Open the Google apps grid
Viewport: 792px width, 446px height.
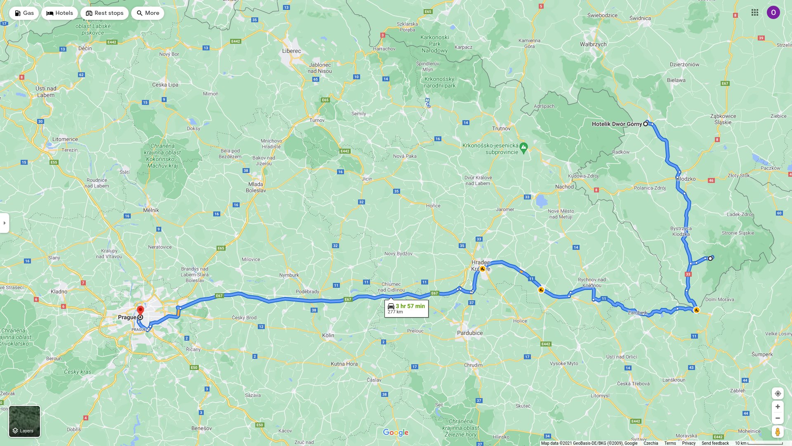coord(755,12)
